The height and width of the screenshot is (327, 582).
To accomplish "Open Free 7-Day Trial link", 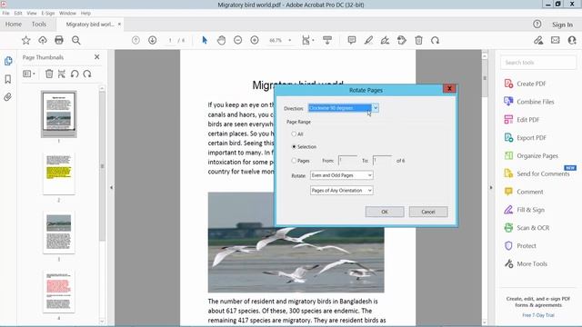I will click(538, 315).
